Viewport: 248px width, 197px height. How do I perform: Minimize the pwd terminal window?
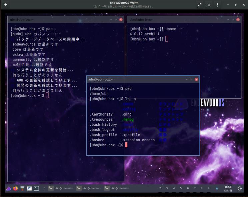tap(187, 79)
